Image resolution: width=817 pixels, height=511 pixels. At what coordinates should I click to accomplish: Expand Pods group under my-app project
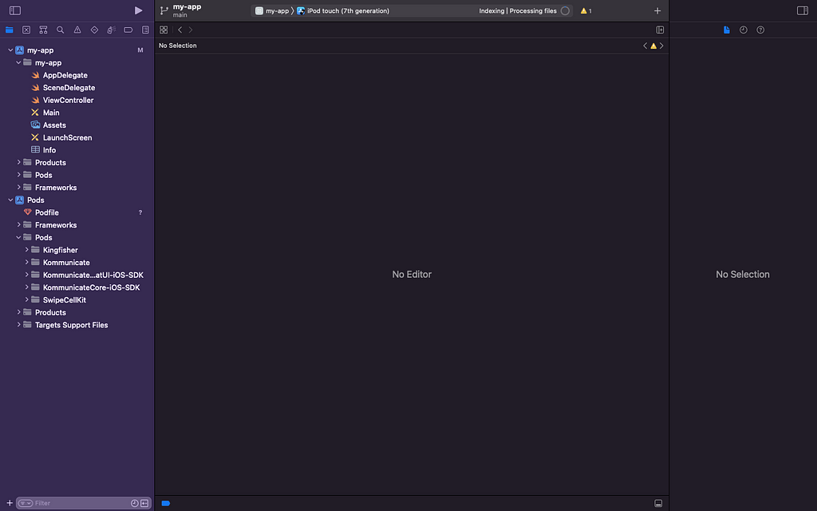(19, 175)
